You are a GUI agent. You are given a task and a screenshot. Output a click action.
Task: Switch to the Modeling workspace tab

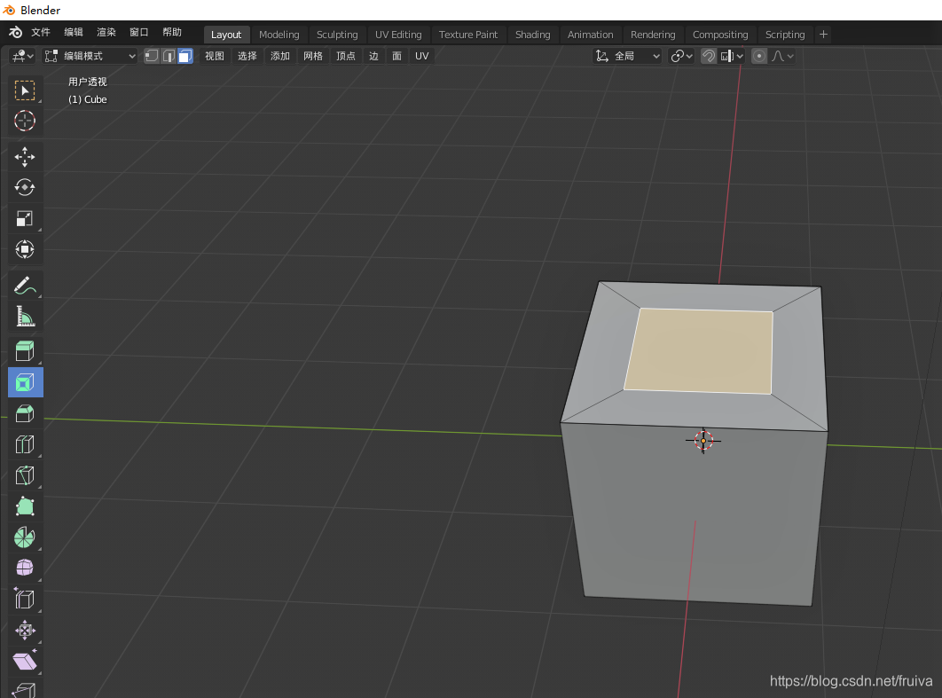[x=279, y=35]
